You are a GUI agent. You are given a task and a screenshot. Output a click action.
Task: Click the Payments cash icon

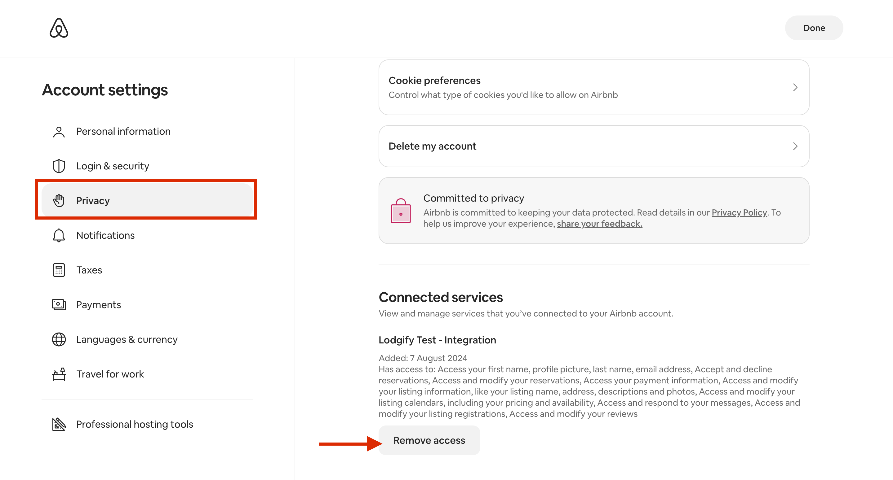click(x=59, y=305)
